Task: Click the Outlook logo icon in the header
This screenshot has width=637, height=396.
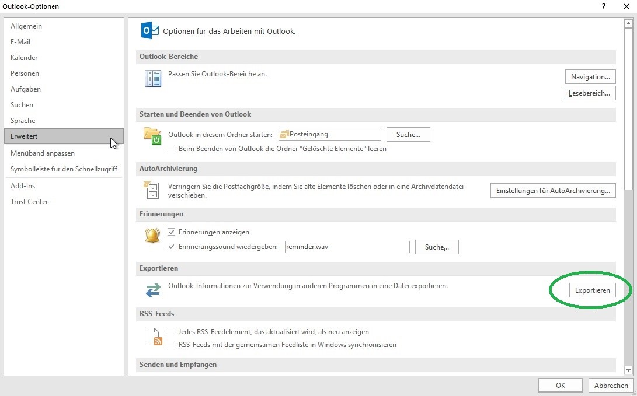Action: pos(149,30)
